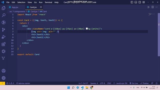Toggle the bottom panel layout icon
160x90 pixels.
136,2
